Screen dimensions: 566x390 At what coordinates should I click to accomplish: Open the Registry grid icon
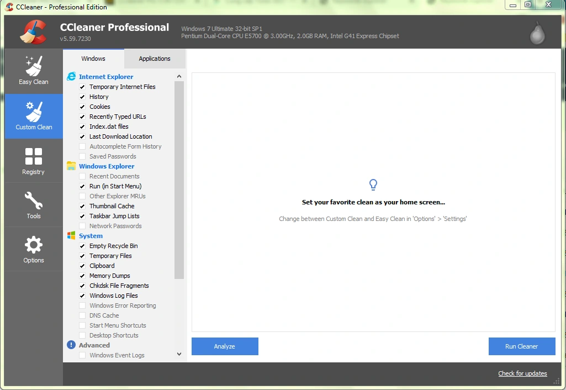[34, 156]
